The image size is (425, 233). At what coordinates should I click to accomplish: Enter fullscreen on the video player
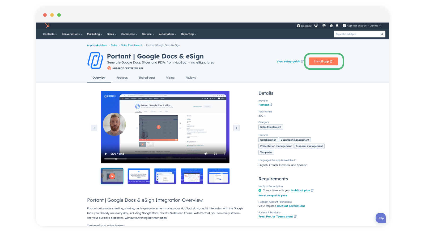215,154
